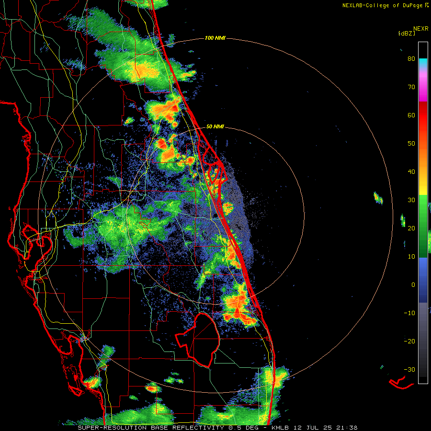Screen dimensions: 431x431
Task: Click the 50 value on the dBZ scale
Action: (411, 144)
